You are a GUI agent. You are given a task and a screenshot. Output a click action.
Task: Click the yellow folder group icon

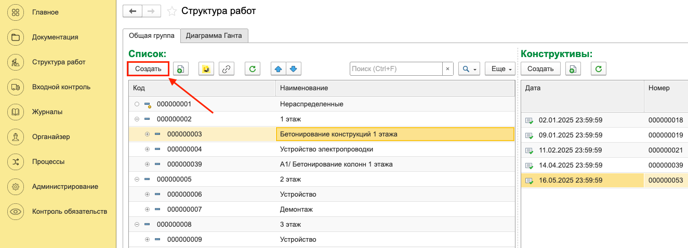[x=206, y=69]
